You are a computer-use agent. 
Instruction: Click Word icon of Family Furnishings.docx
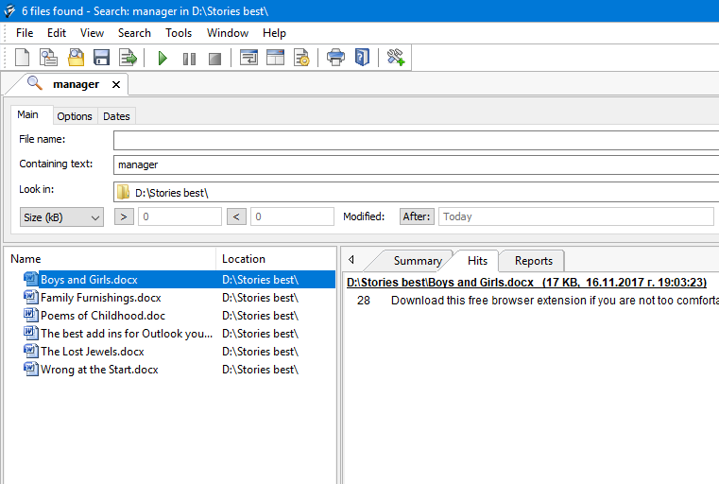(31, 297)
